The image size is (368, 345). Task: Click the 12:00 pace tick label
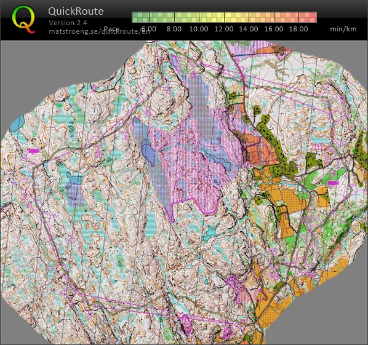tap(224, 29)
